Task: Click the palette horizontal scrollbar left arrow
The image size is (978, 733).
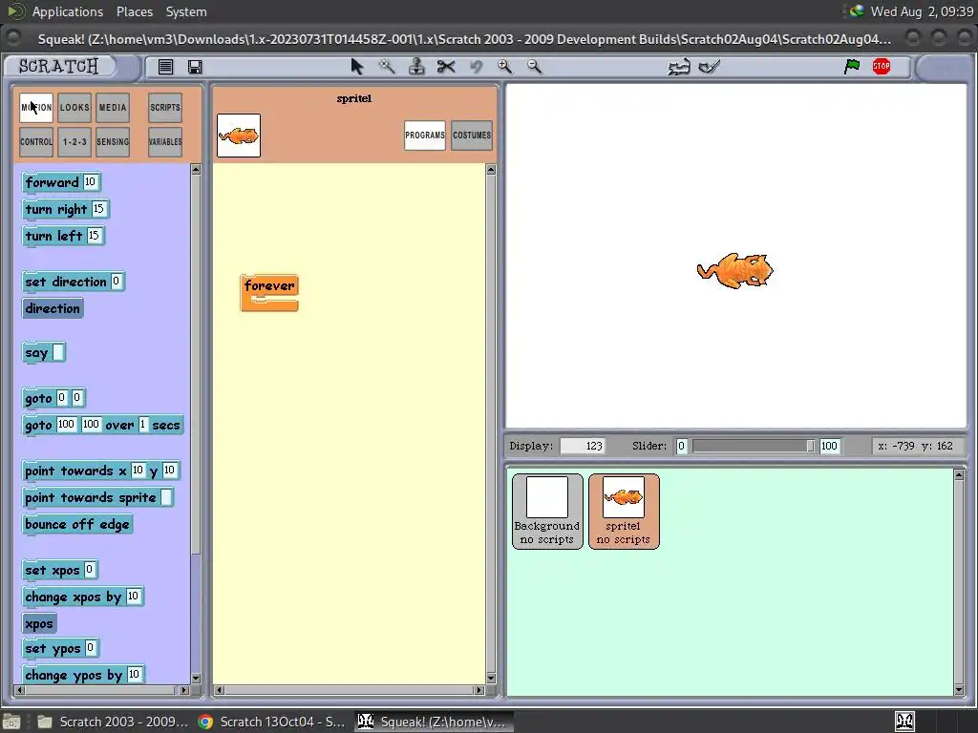Action: (x=19, y=690)
